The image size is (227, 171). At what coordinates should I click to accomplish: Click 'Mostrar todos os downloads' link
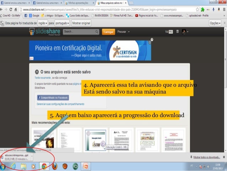[x=207, y=157]
